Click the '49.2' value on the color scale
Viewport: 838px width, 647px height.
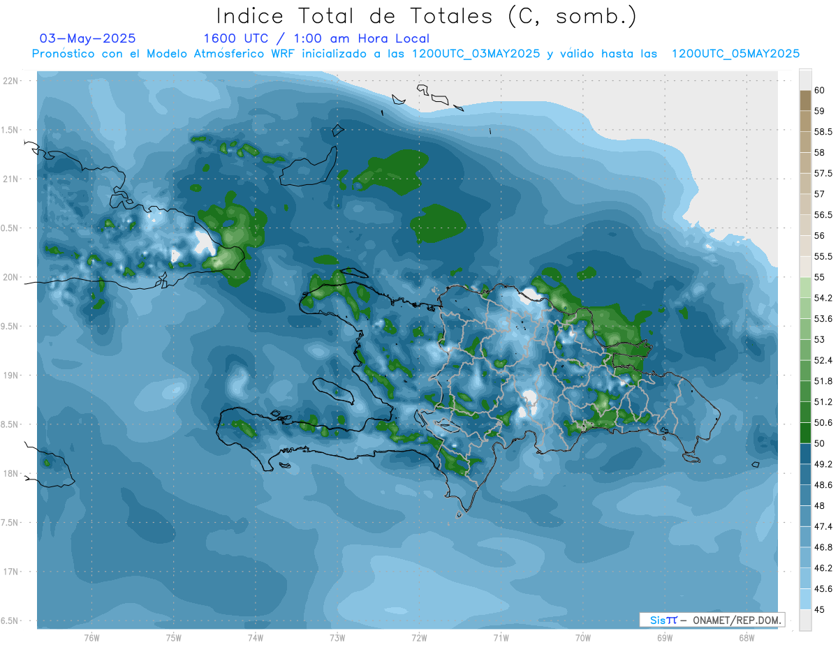(x=823, y=464)
